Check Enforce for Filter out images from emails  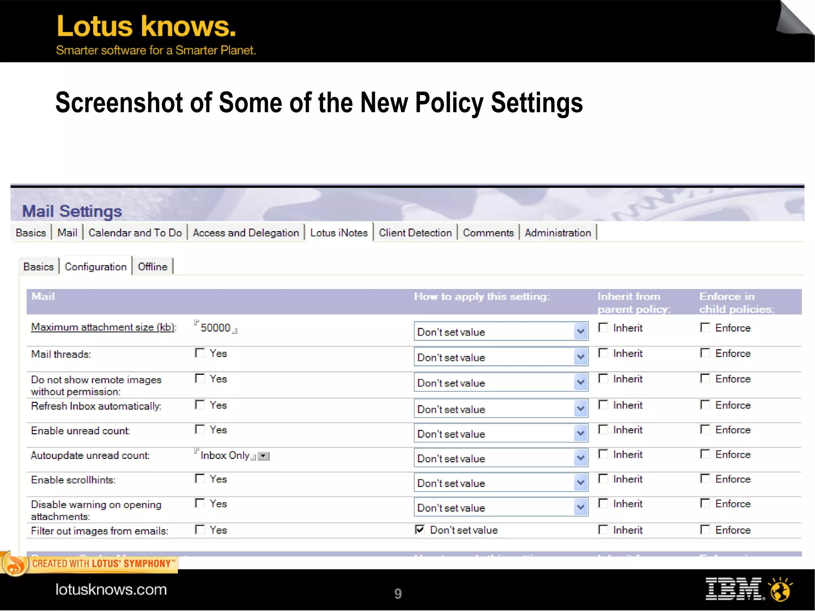click(705, 530)
